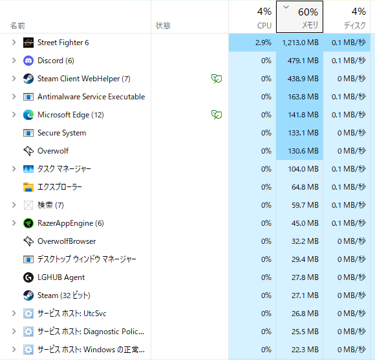375x360 pixels.
Task: Expand the Diagnostic Policy service host group
Action: (x=14, y=332)
